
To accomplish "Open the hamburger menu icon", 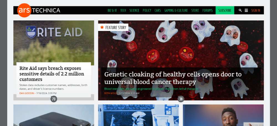I will [246, 11].
